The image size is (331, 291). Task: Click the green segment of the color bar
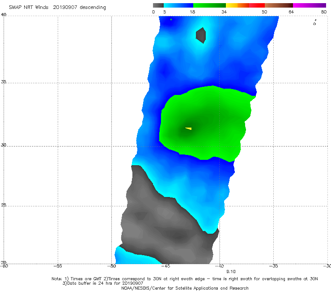(x=209, y=5)
